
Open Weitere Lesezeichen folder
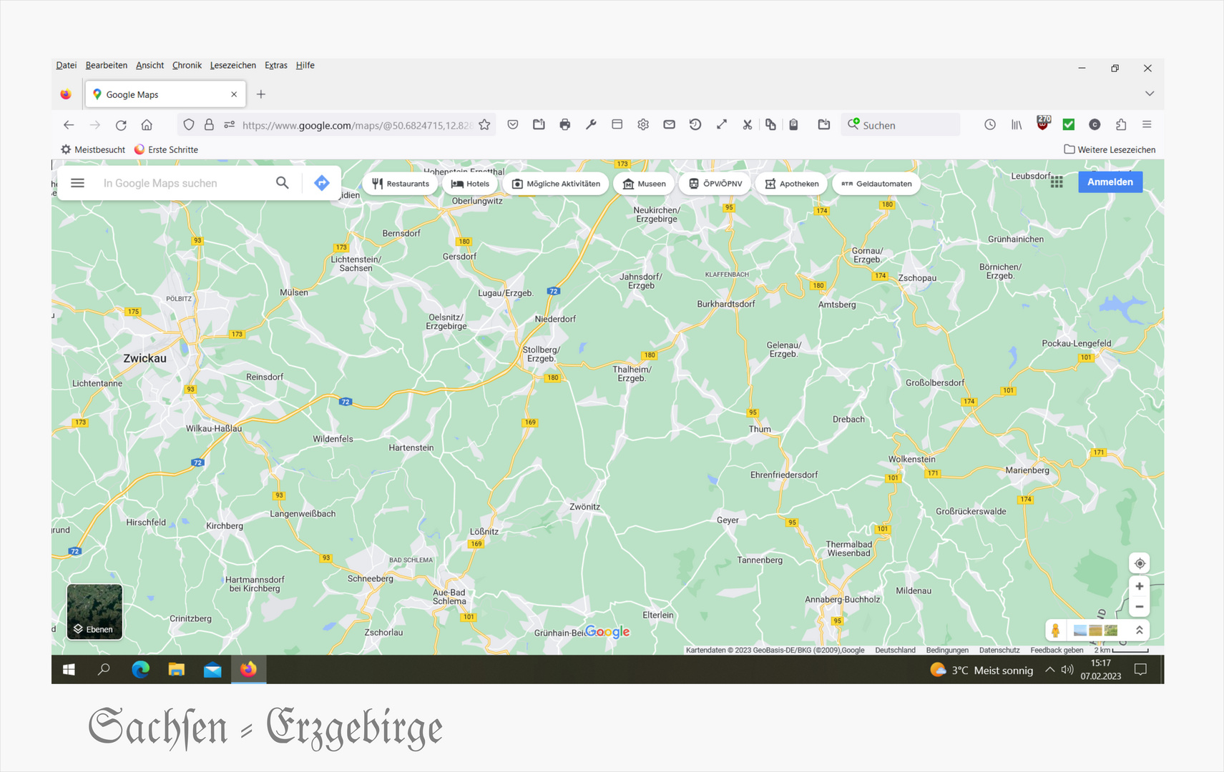(1110, 149)
